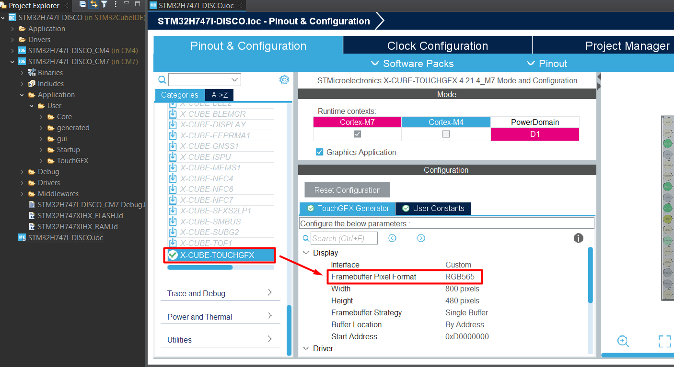This screenshot has width=674, height=367.
Task: Toggle Link with Editor in Project Explorer
Action: click(x=93, y=4)
